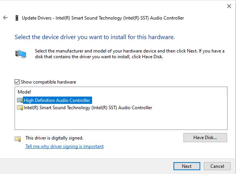Screen dimensions: 236x174
Task: Cancel the driver update
Action: (x=217, y=166)
